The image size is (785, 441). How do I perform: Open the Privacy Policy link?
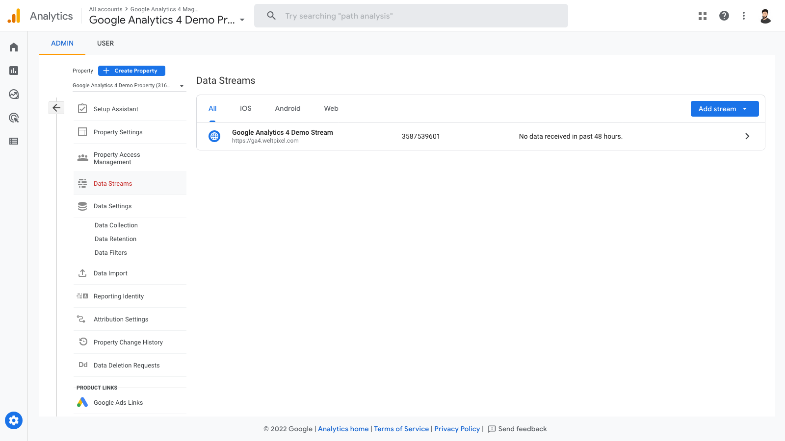pos(457,429)
